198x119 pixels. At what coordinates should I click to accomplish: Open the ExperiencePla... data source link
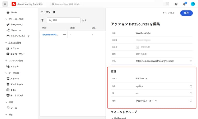pyautogui.click(x=50, y=35)
